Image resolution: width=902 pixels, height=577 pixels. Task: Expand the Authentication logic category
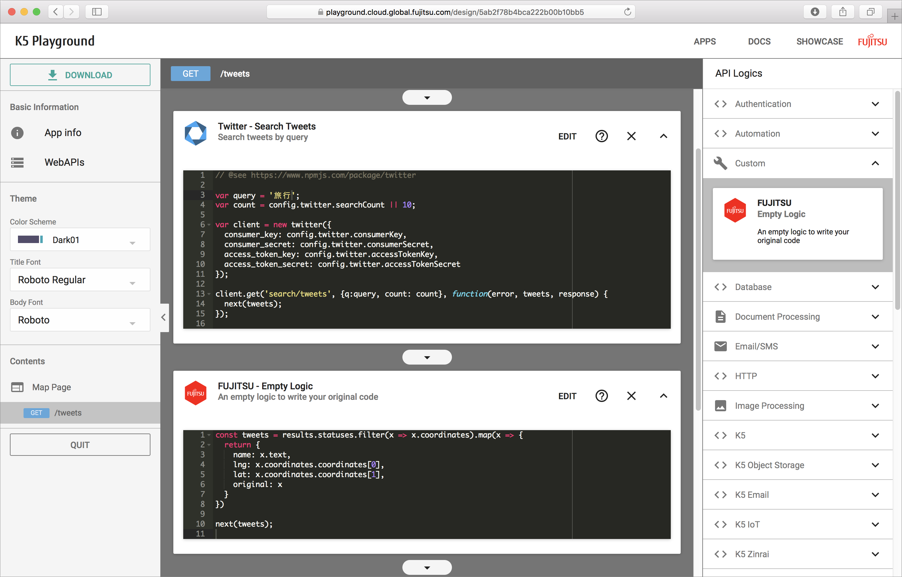pyautogui.click(x=797, y=104)
